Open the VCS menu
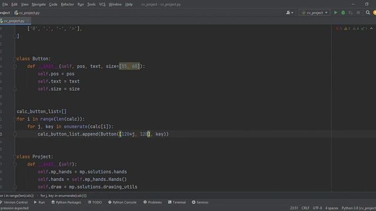Image resolution: width=376 pixels, height=211 pixels. tap(102, 4)
